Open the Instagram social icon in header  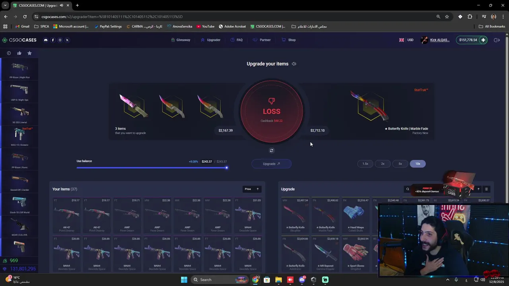[60, 40]
